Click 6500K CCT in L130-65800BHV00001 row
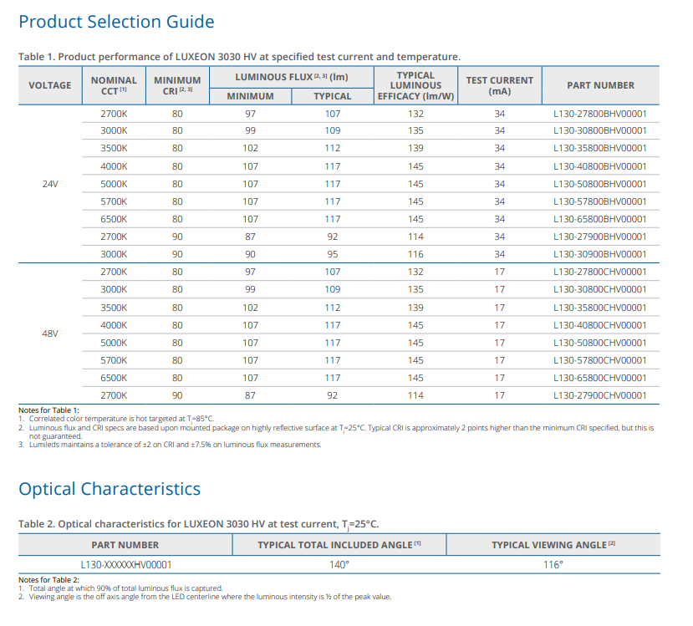The height and width of the screenshot is (626, 693). point(114,219)
